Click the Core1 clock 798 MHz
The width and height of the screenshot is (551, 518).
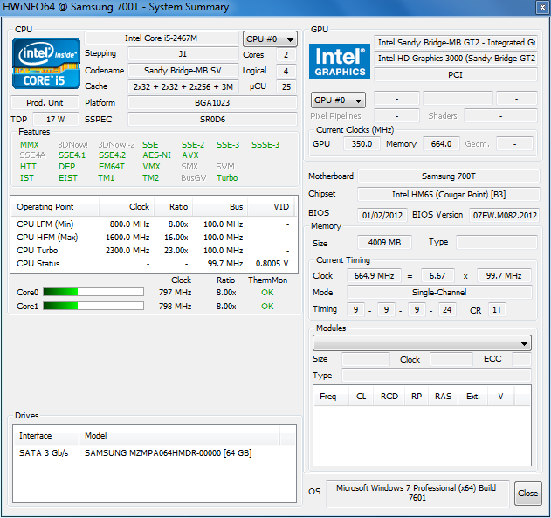(x=175, y=307)
